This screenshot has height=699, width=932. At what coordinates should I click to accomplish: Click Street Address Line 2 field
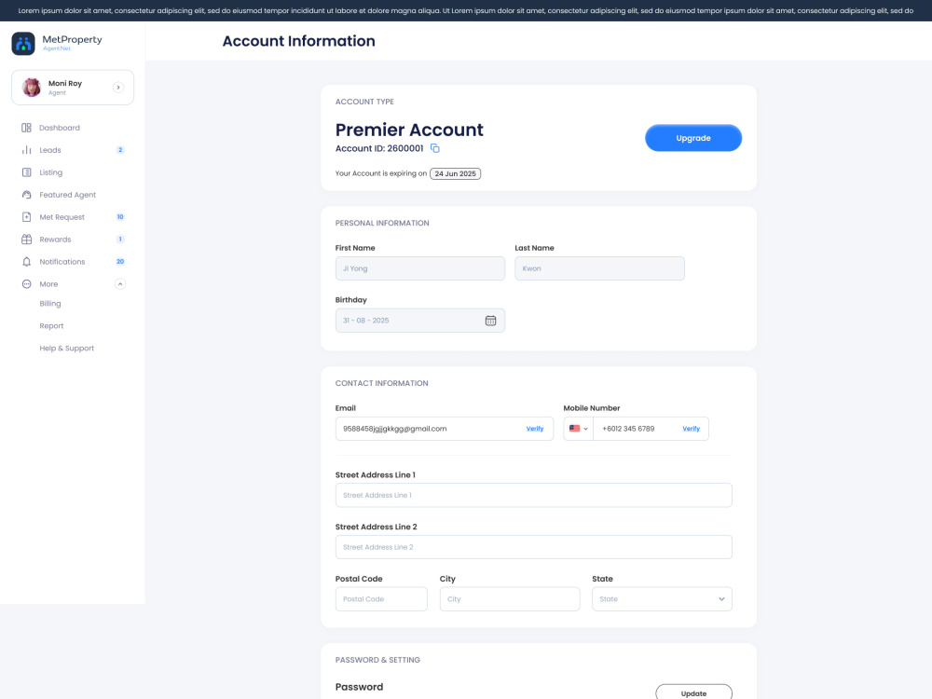[x=534, y=547]
